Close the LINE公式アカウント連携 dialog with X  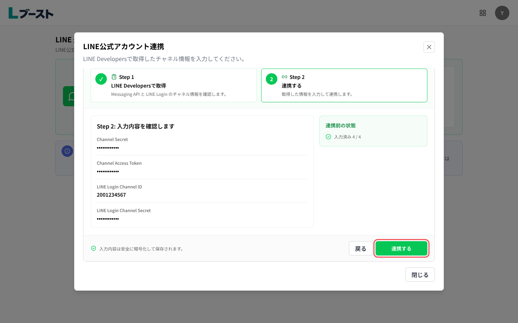(429, 47)
